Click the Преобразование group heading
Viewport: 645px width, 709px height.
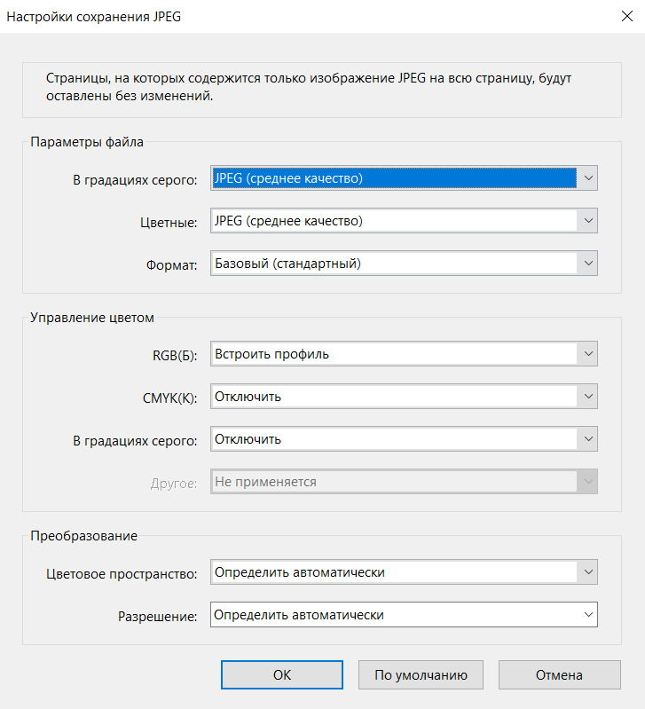tap(83, 535)
